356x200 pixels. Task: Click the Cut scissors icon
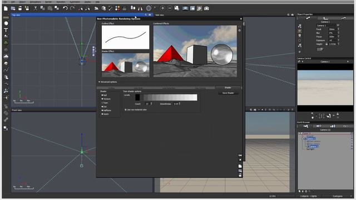[36, 8]
